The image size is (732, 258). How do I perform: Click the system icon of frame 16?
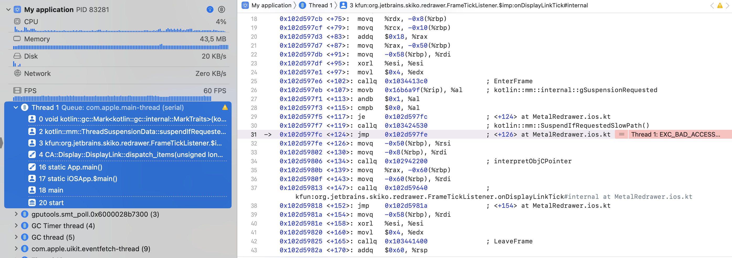[x=32, y=167]
